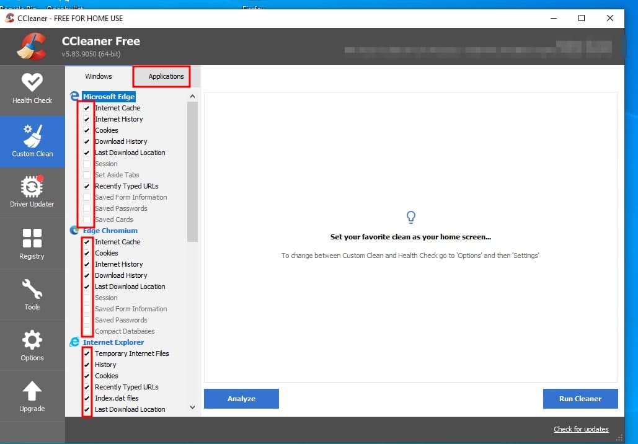Switch to the Windows tab
Screen dimensions: 638x444
[x=99, y=76]
